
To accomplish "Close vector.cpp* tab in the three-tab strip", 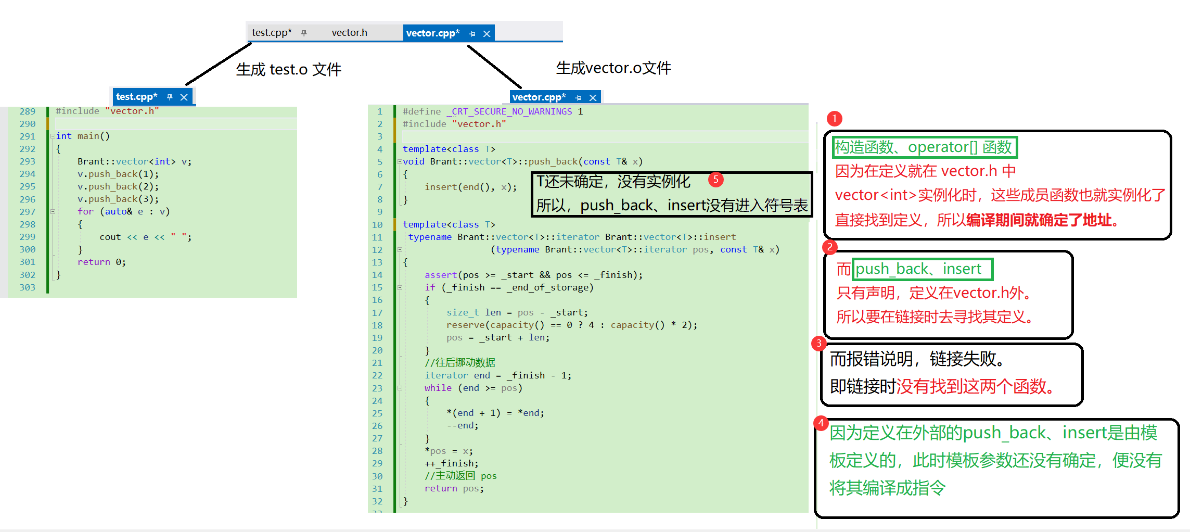I will pyautogui.click(x=487, y=34).
